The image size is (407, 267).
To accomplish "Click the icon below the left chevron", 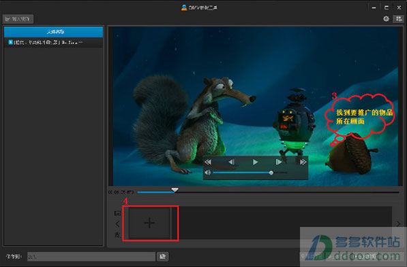I will (117, 234).
